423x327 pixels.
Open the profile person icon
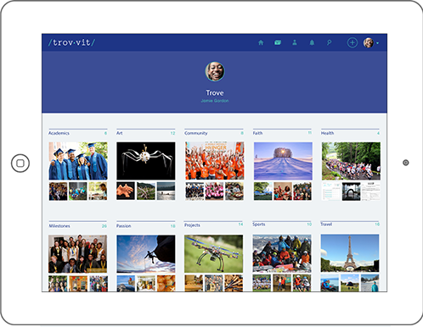click(295, 42)
